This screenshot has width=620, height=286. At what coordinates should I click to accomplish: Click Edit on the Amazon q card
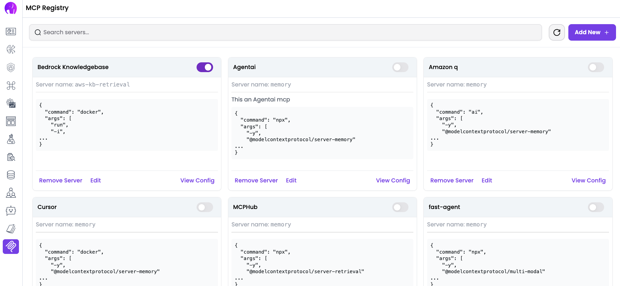[x=486, y=181]
